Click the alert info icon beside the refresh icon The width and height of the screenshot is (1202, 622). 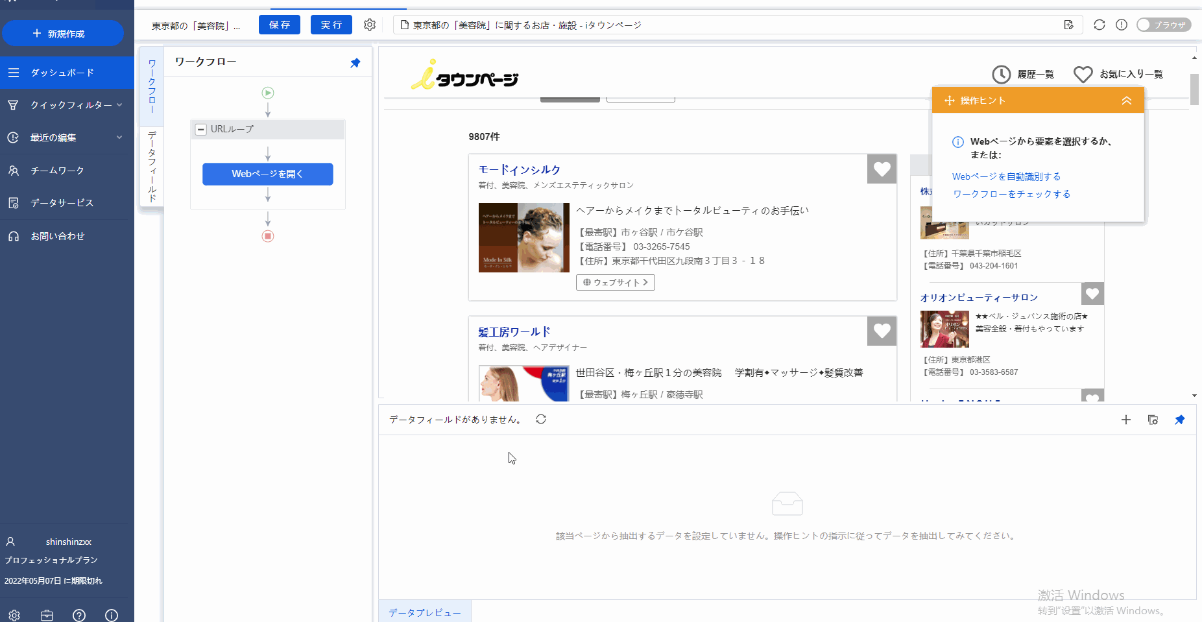click(x=1122, y=25)
